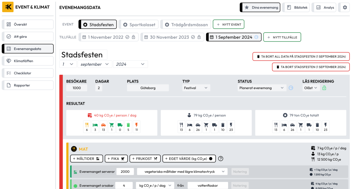Add meals with the MÅLTIDER button
Screen dimensions: 355x189
(x=86, y=159)
